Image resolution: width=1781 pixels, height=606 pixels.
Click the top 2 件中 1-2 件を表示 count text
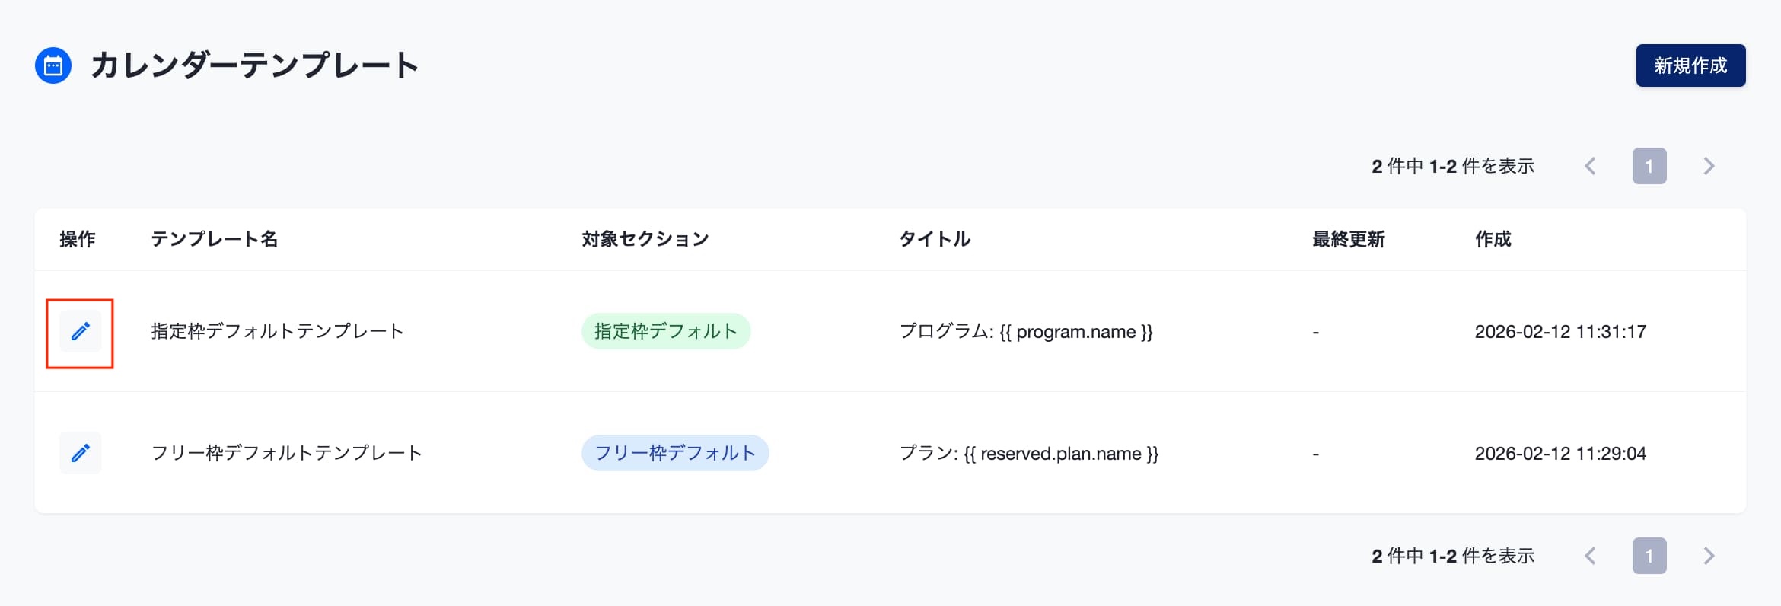[x=1453, y=166]
